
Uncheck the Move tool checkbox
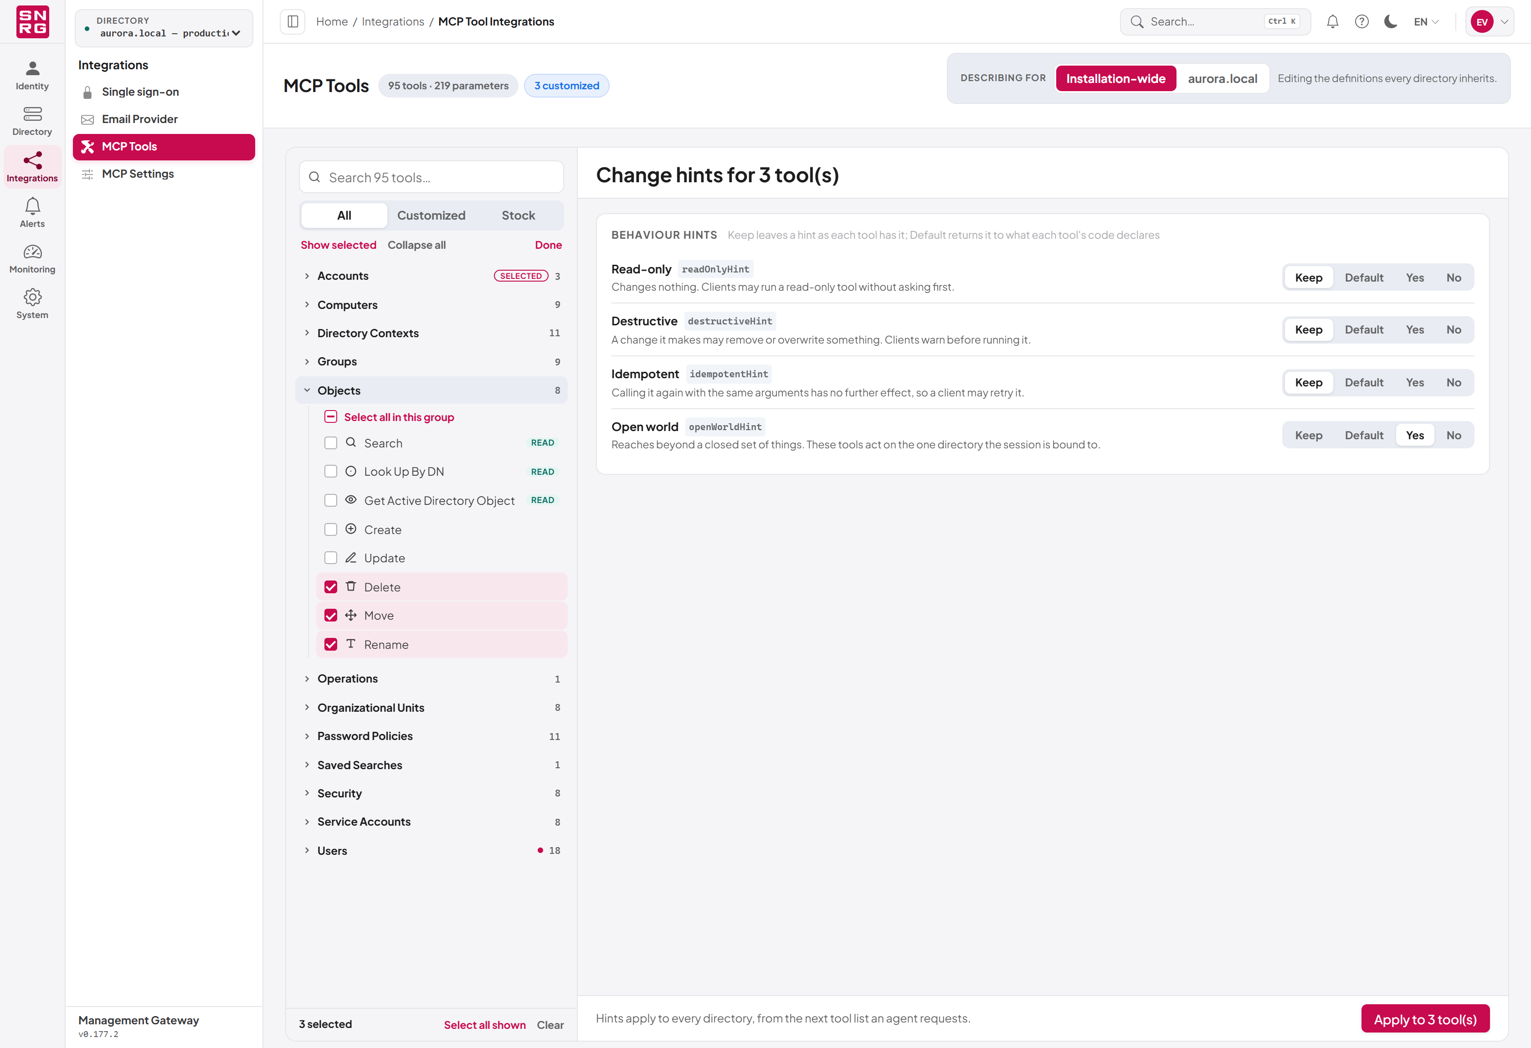point(331,615)
